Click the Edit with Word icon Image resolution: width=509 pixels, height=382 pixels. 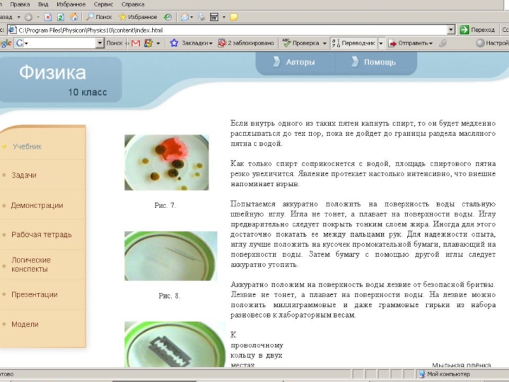[x=214, y=17]
